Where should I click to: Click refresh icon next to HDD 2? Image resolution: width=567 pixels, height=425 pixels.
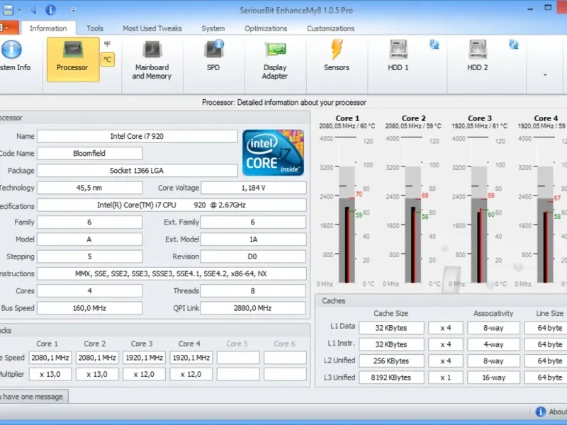pos(513,45)
